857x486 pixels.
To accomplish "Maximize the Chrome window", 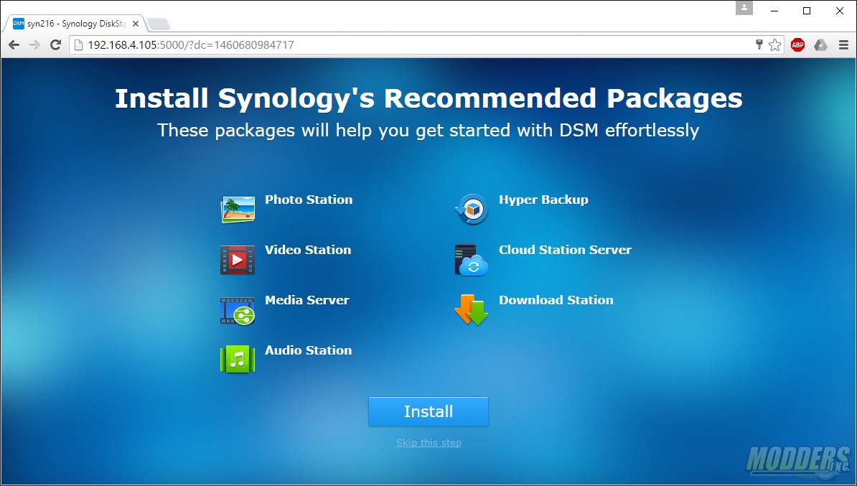I will pyautogui.click(x=807, y=10).
